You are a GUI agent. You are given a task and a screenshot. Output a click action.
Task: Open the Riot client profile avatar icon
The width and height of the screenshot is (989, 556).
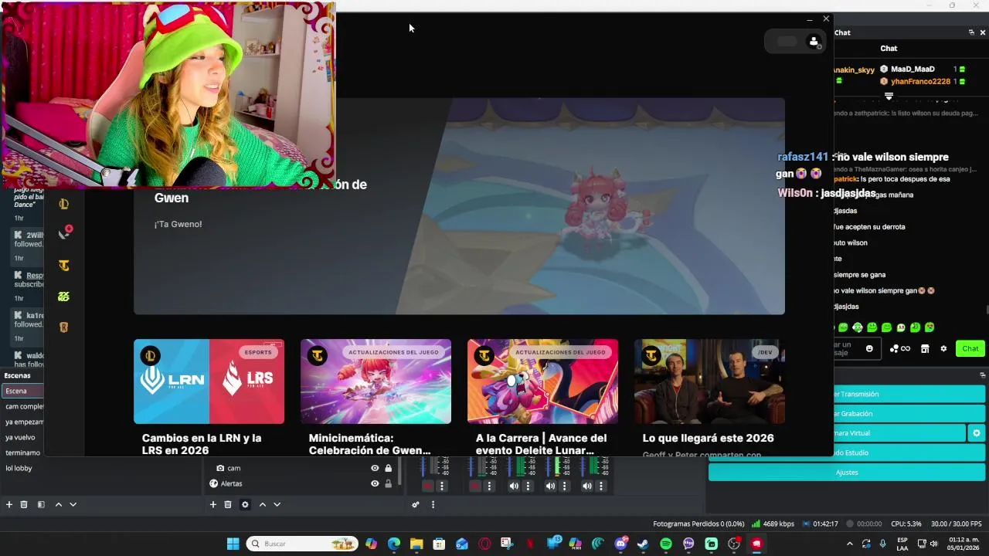pyautogui.click(x=814, y=42)
